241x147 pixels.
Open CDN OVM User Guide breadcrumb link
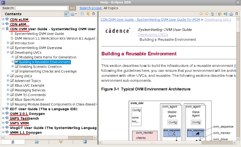pyautogui.click(x=150, y=20)
